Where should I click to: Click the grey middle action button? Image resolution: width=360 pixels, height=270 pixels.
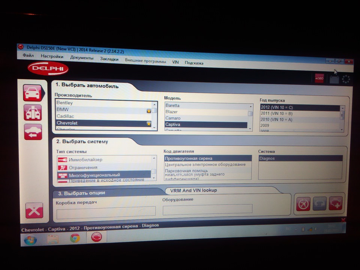[x=319, y=204]
